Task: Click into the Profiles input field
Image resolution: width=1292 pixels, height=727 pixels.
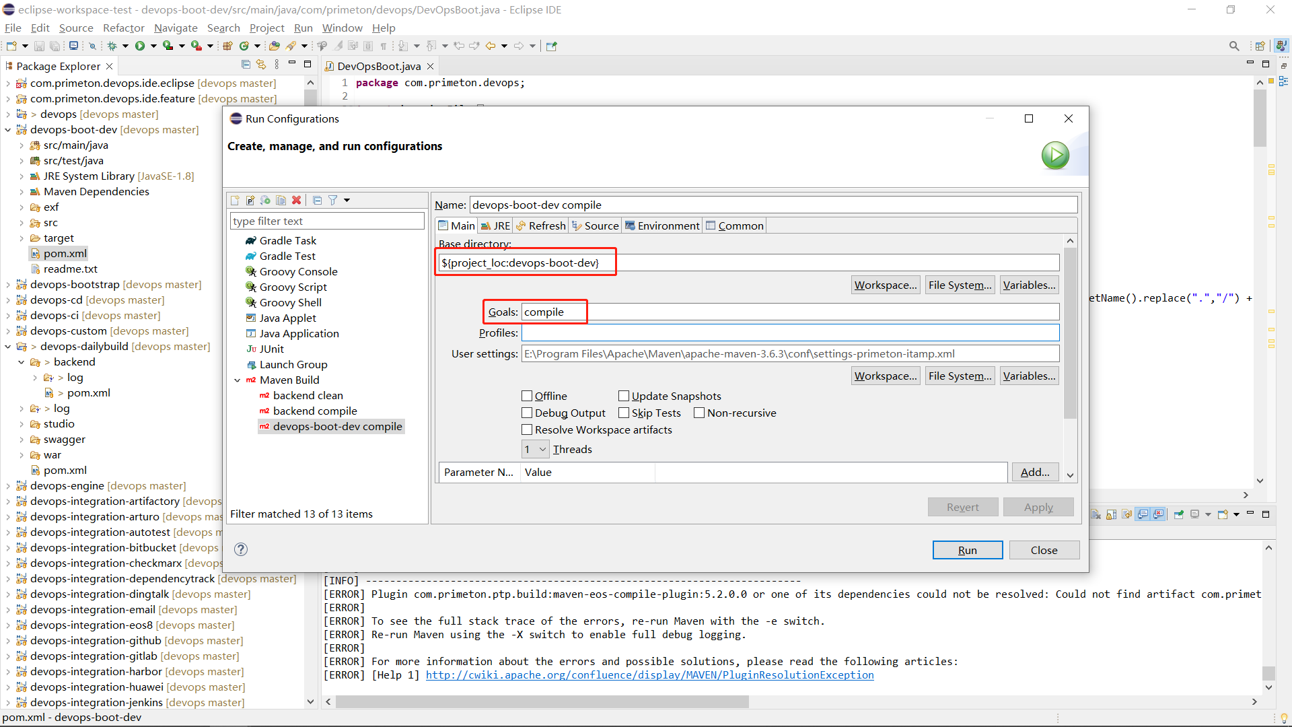Action: point(789,333)
